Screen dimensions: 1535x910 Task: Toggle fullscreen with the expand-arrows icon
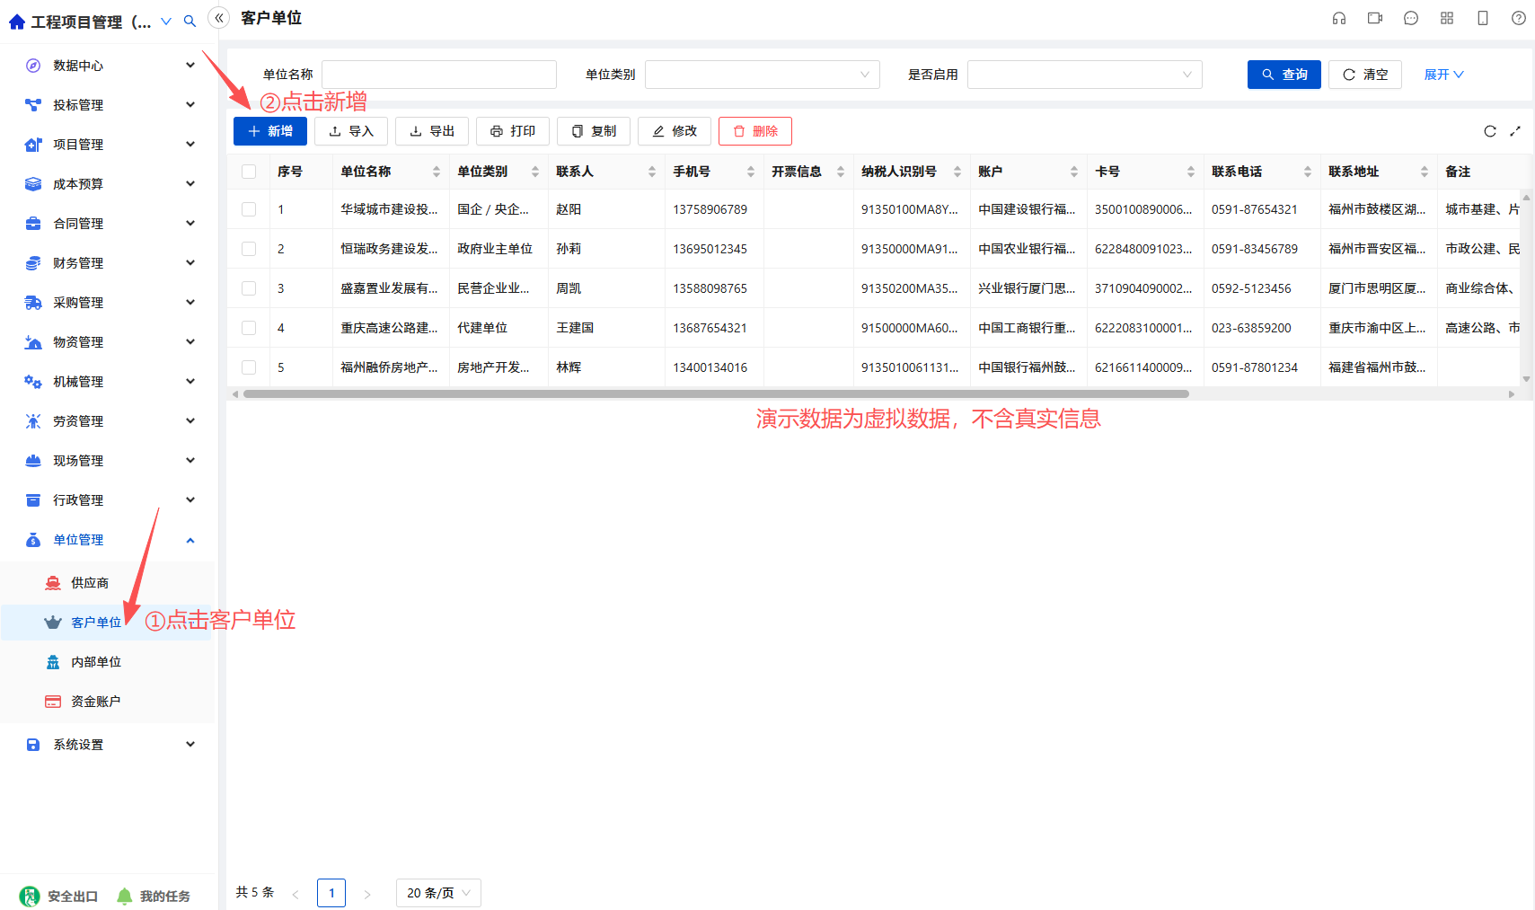(x=1515, y=131)
